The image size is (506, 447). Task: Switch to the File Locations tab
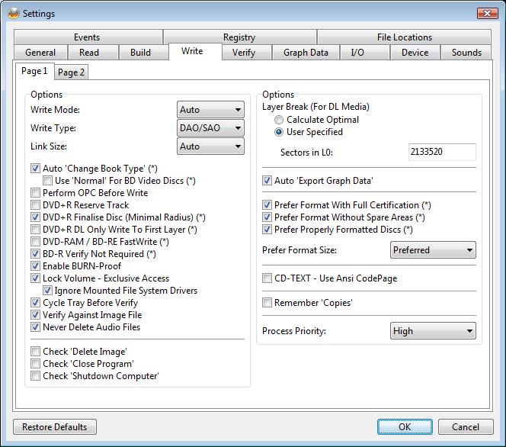pos(404,37)
